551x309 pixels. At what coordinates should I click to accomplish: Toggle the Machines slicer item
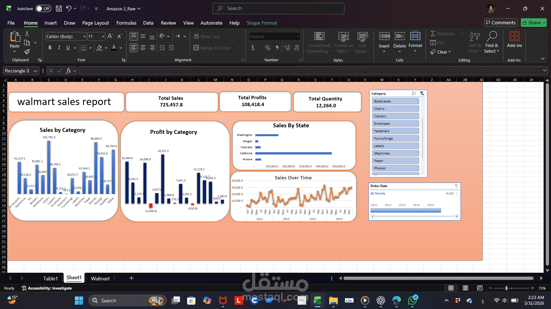[x=395, y=153]
